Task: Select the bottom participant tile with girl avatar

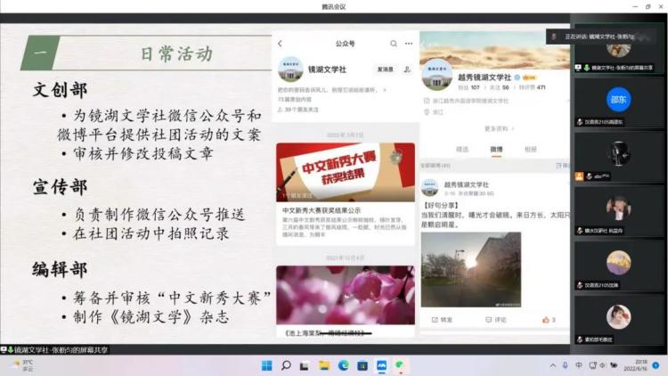Action: pos(619,320)
